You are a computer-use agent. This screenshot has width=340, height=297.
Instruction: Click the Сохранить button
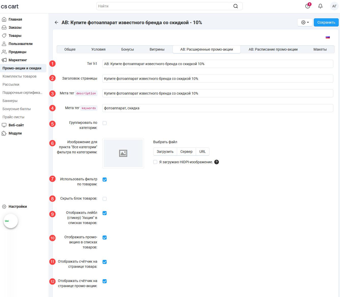[326, 22]
